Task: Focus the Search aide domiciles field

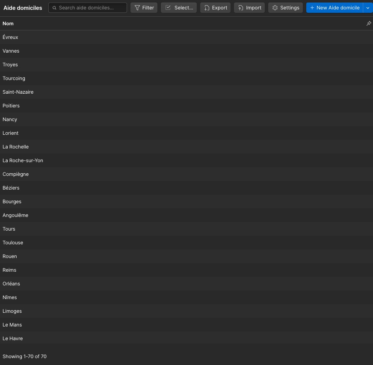Action: point(88,8)
